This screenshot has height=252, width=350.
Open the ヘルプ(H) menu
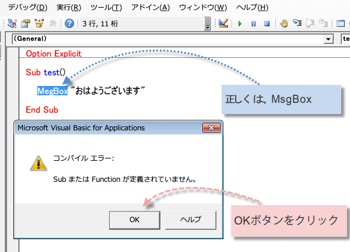(x=252, y=8)
